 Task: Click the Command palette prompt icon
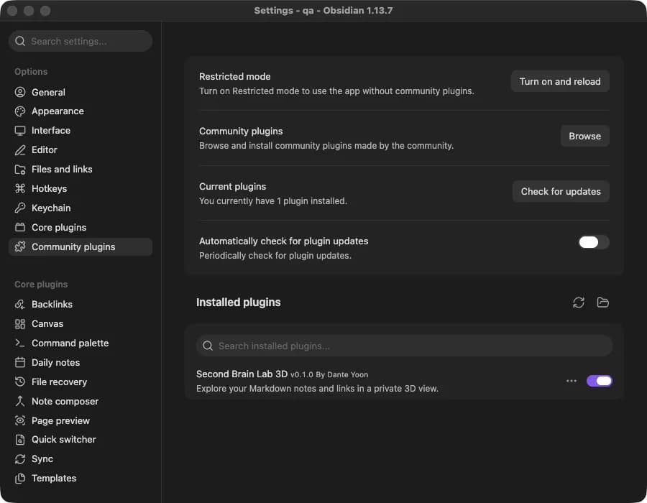[x=20, y=343]
